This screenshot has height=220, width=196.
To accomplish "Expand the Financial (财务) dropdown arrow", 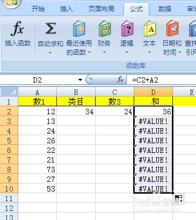I will coord(104,53).
